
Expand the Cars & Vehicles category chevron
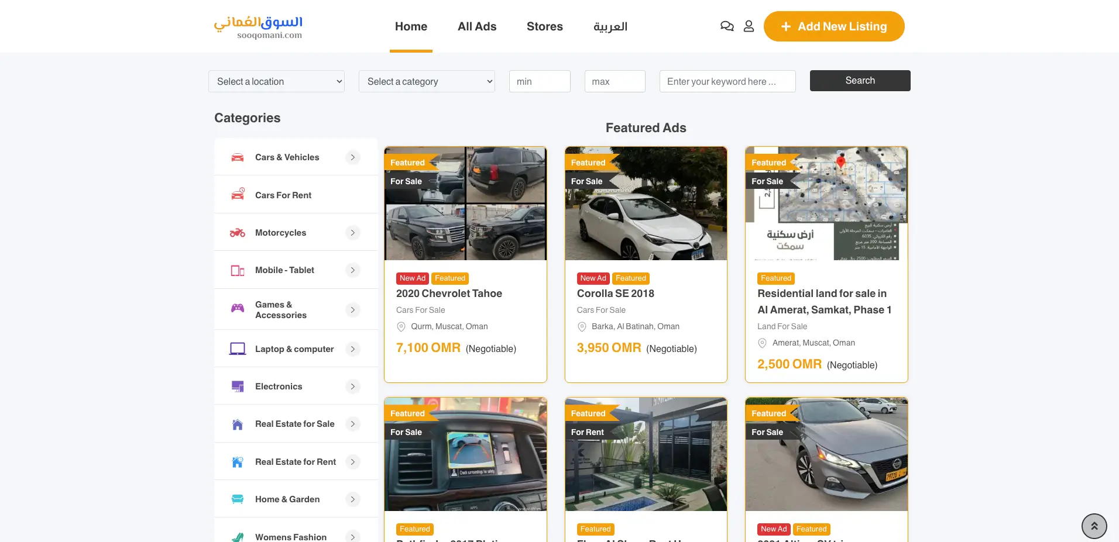(x=352, y=157)
